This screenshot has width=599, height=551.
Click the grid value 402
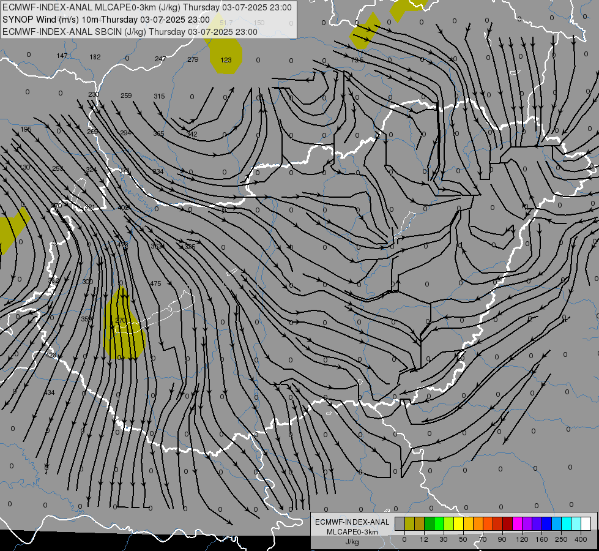123,208
